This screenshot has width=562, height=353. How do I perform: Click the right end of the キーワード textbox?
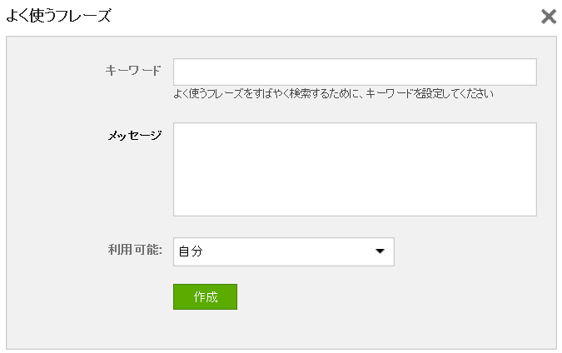pos(530,72)
